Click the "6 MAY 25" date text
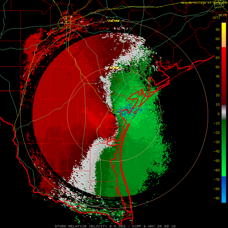Viewport: 228px width, 228px height. pos(153,226)
